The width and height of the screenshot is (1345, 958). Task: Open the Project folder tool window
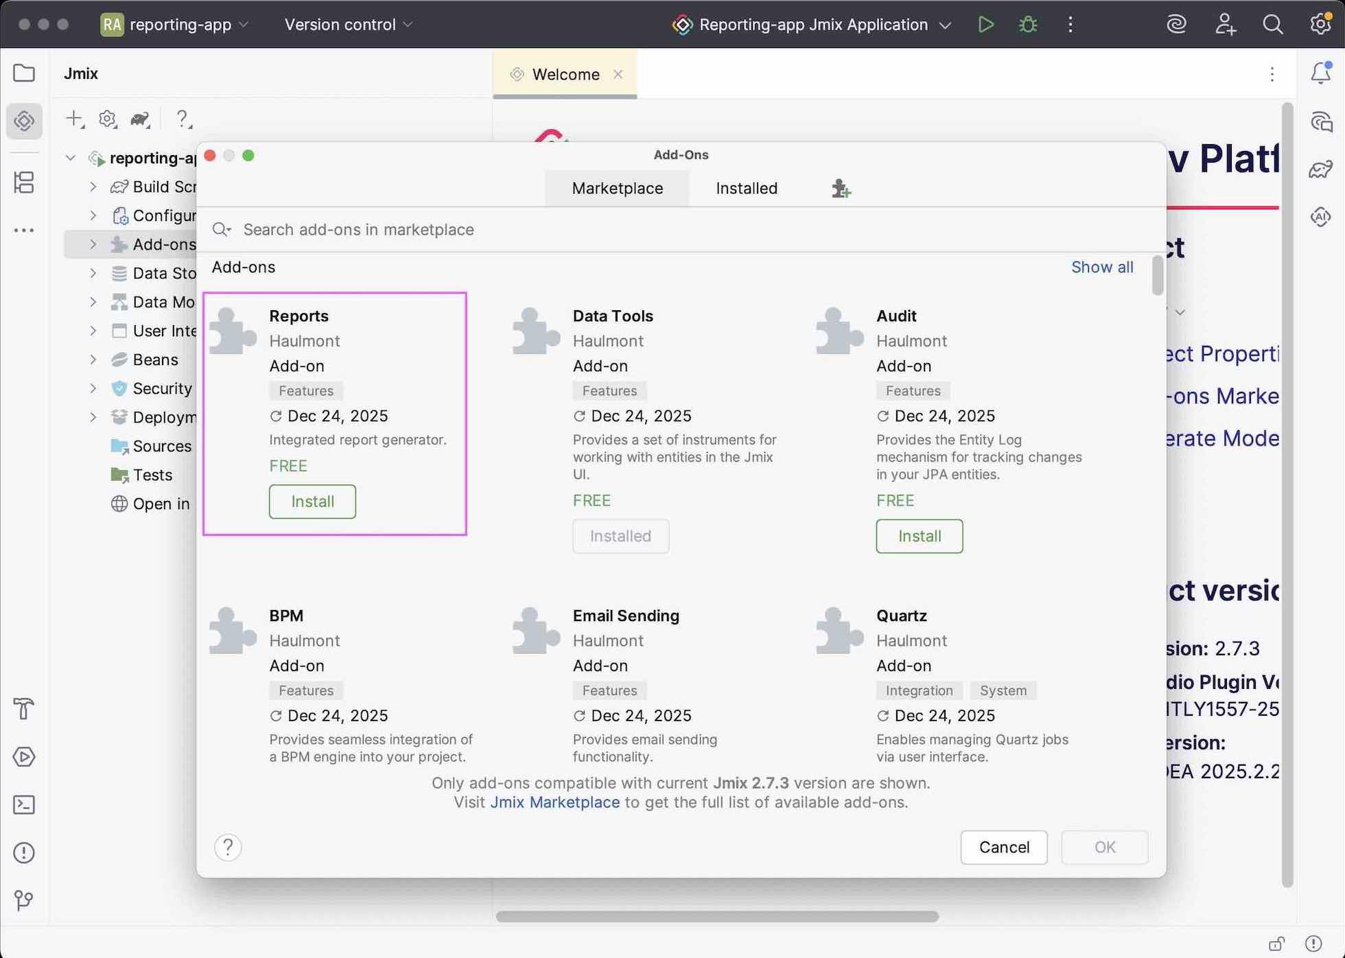[x=24, y=73]
